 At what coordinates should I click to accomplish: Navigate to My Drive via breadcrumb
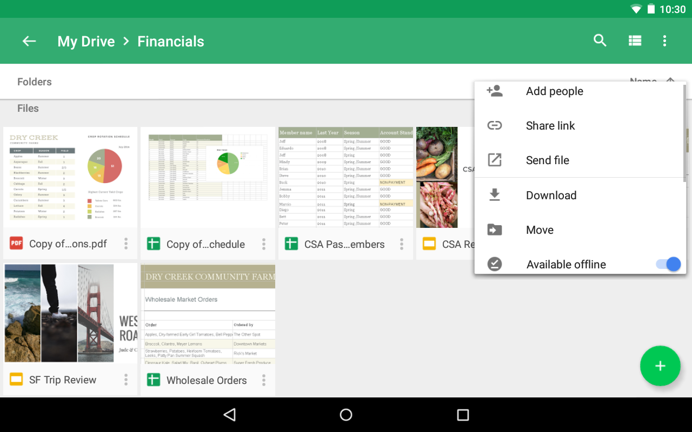[x=86, y=41]
